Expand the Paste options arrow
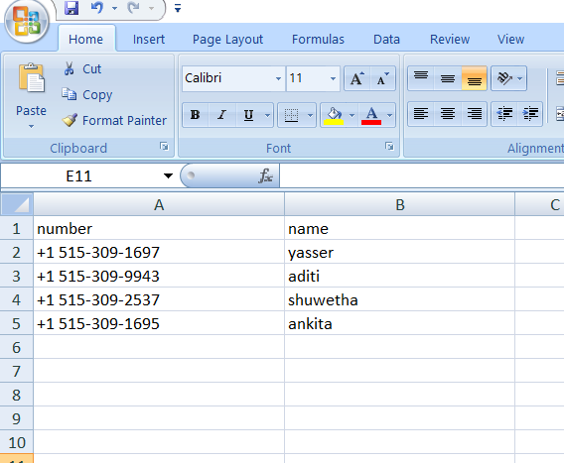This screenshot has width=564, height=463. click(x=31, y=126)
